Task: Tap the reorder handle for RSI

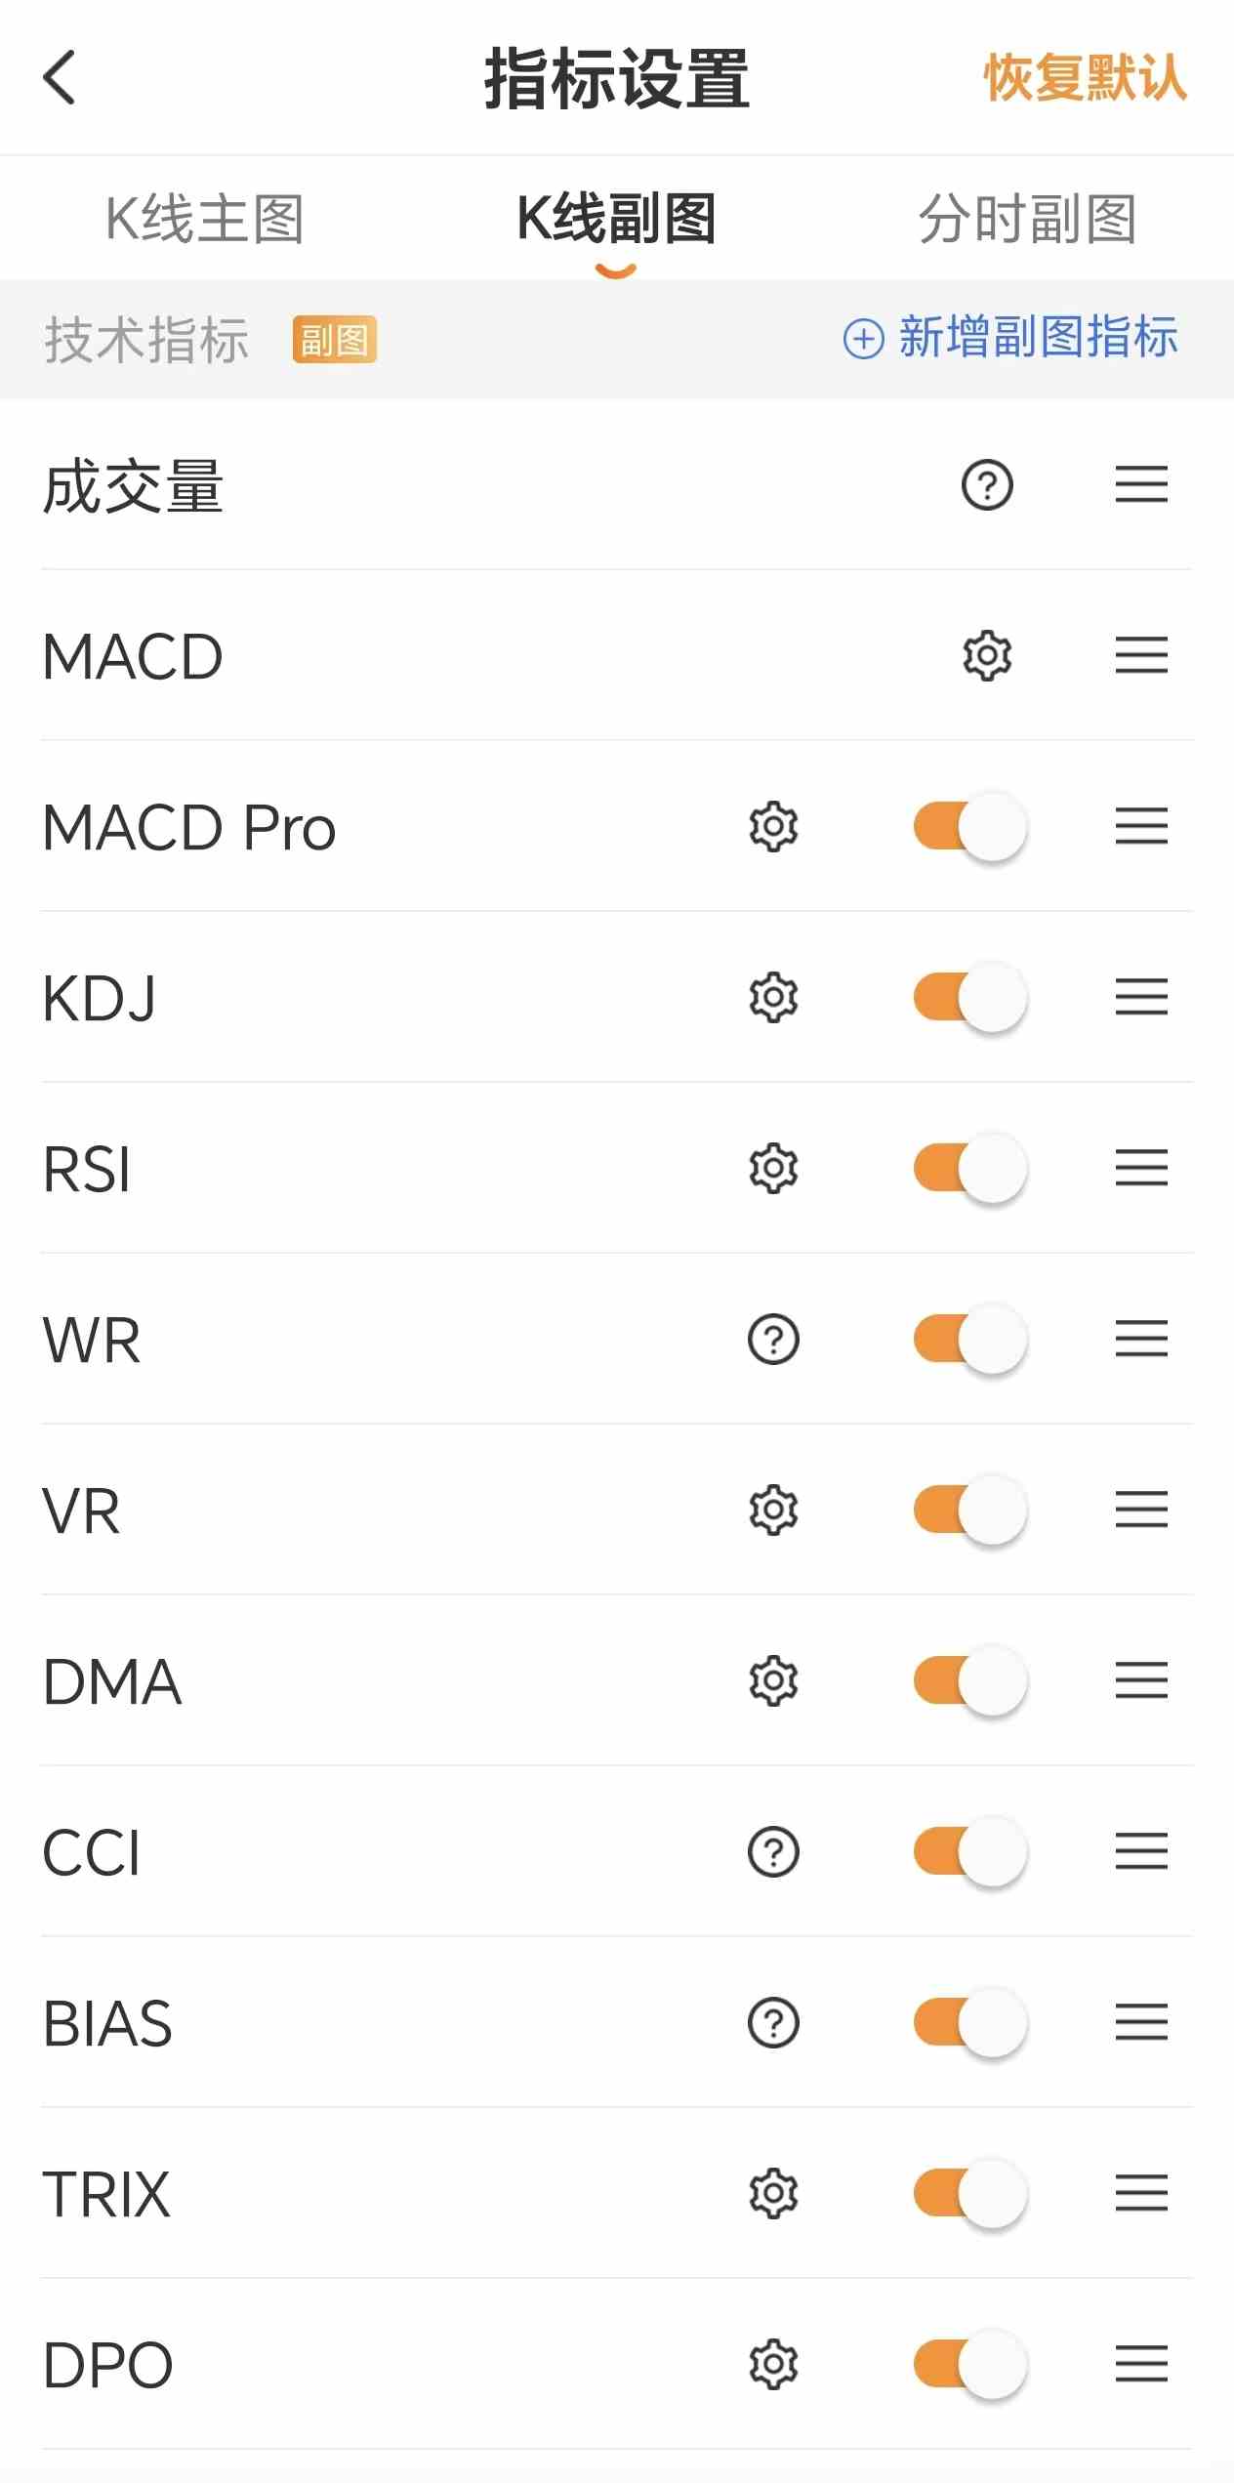Action: tap(1141, 1168)
